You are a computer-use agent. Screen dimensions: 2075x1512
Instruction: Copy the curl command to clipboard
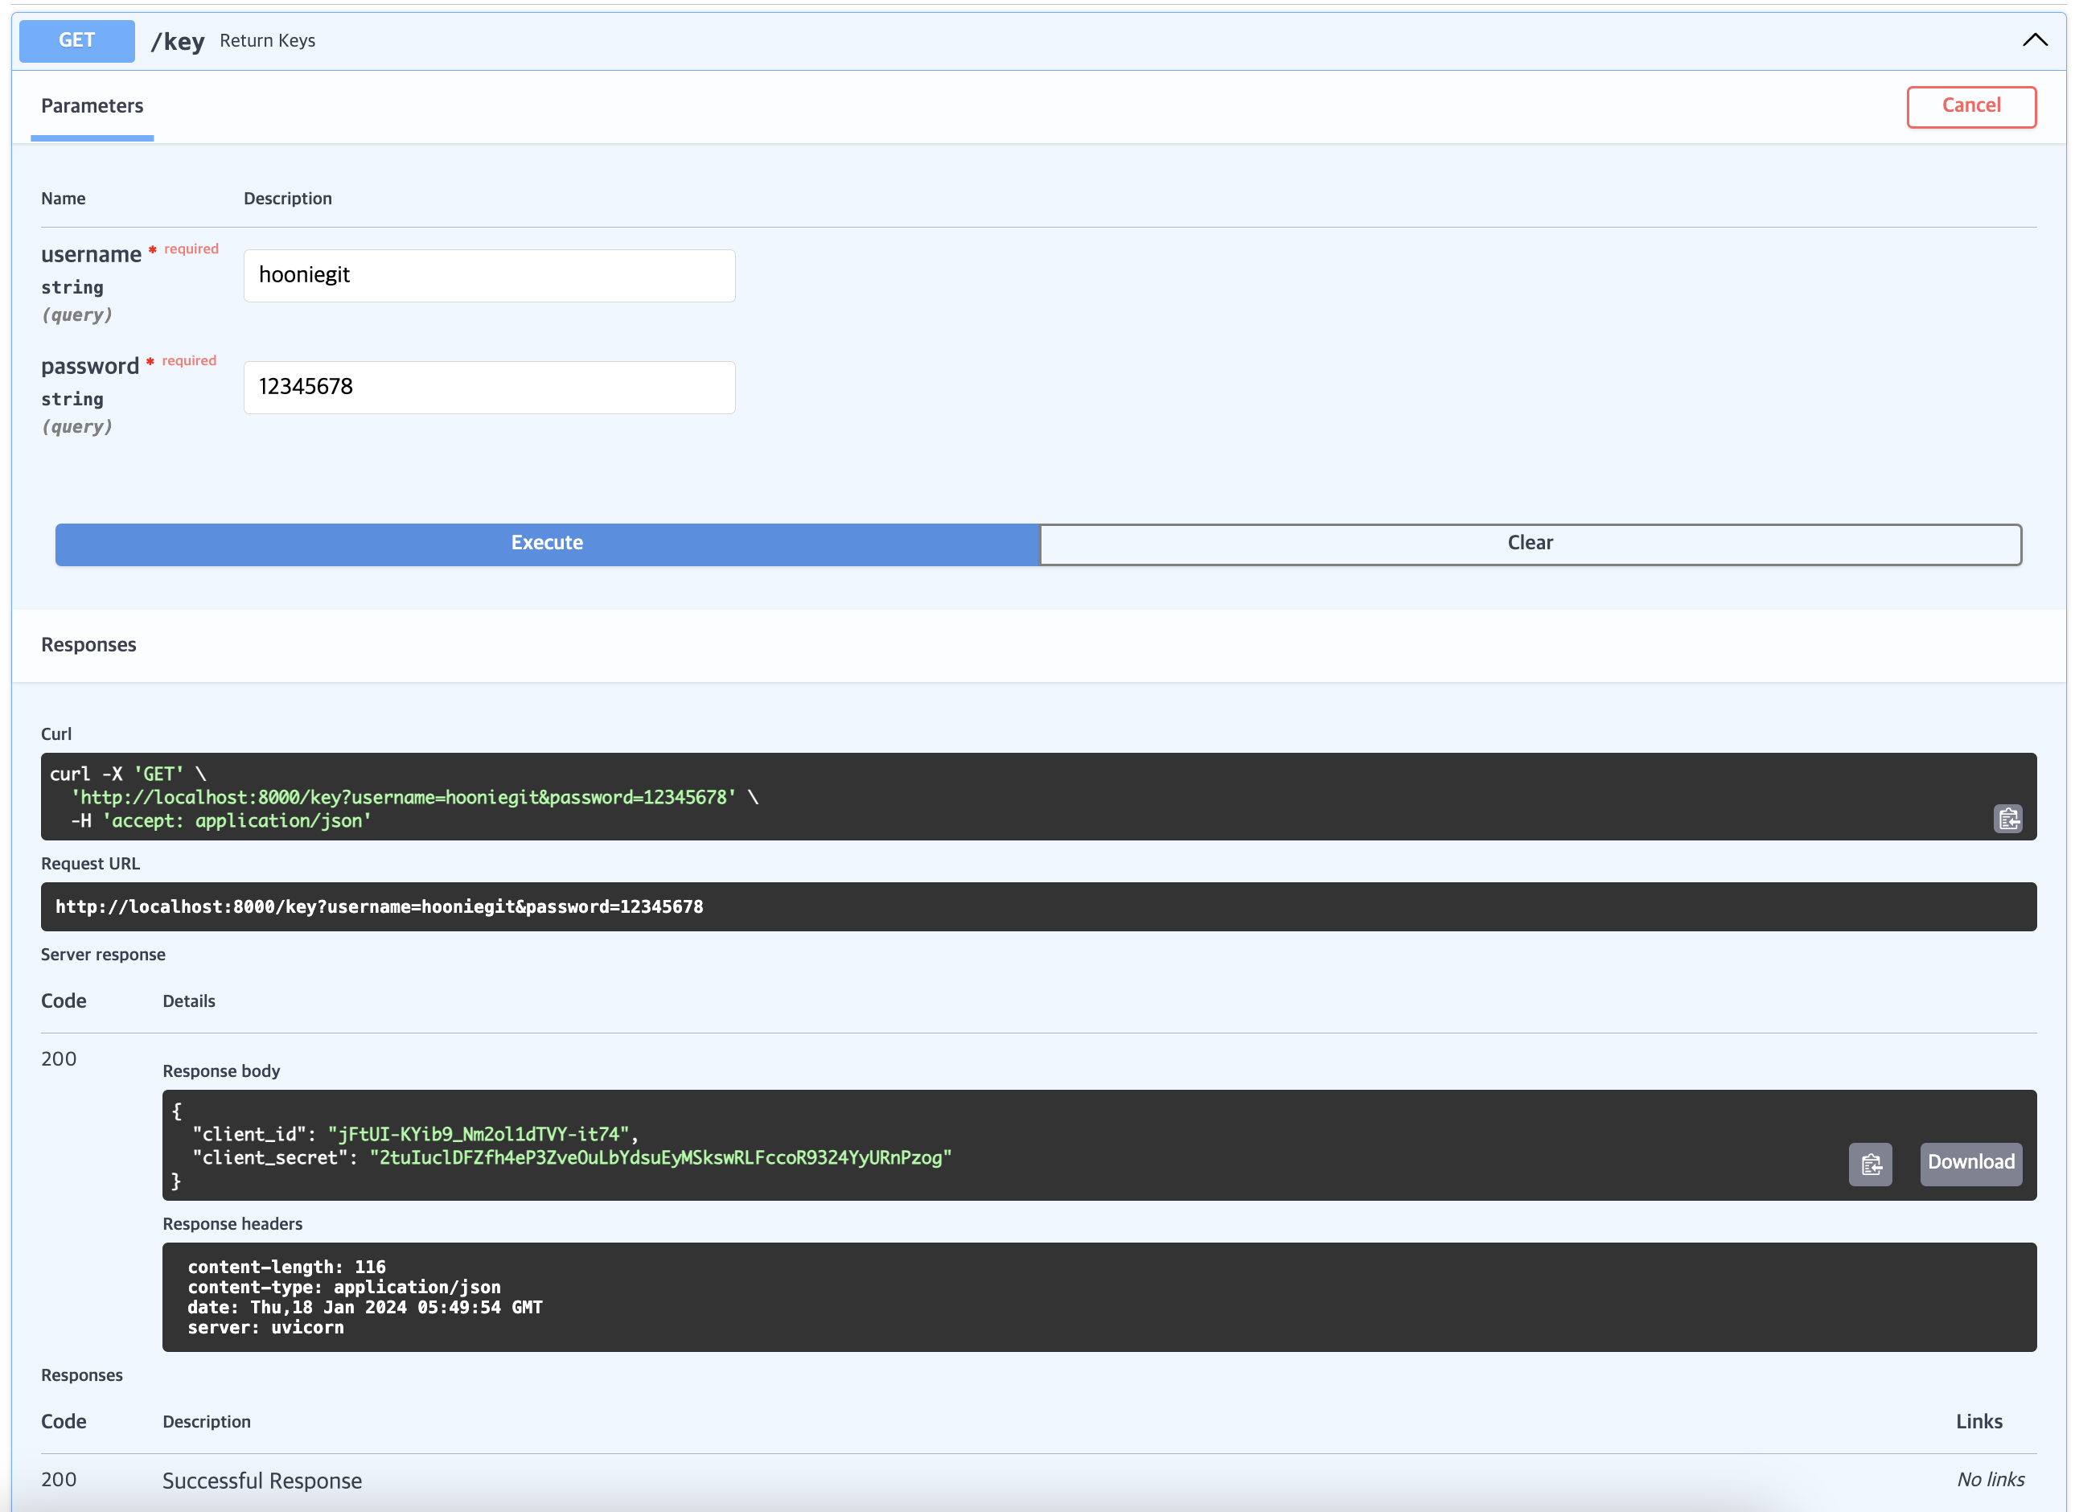[x=2007, y=818]
